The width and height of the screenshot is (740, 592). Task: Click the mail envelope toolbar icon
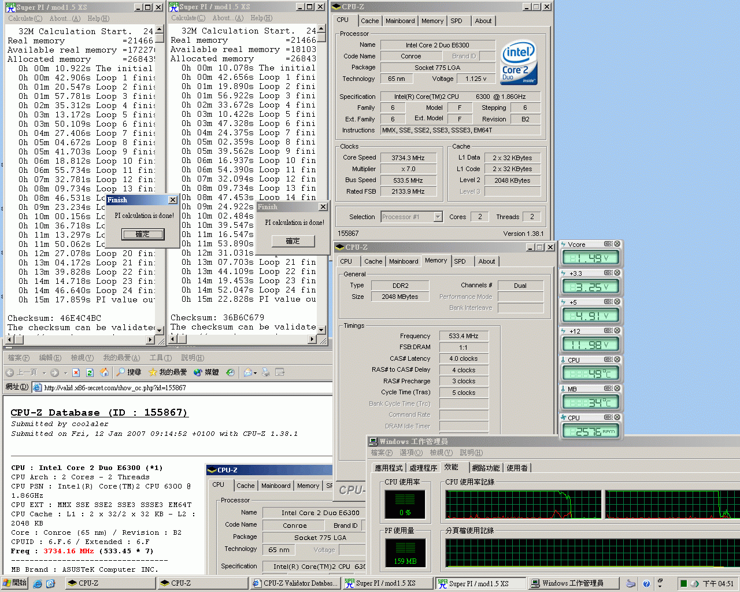pos(247,372)
